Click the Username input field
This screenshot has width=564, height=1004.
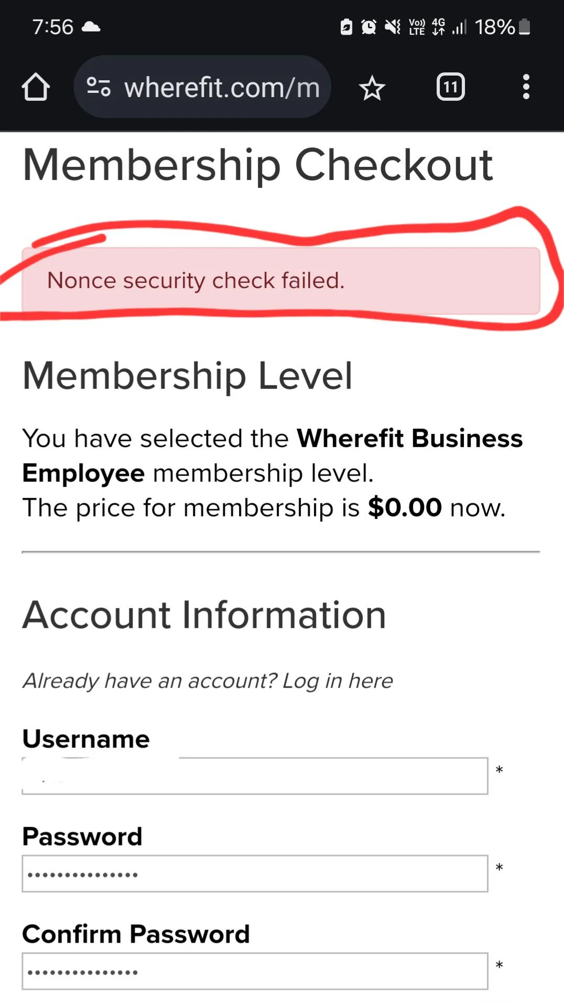255,775
